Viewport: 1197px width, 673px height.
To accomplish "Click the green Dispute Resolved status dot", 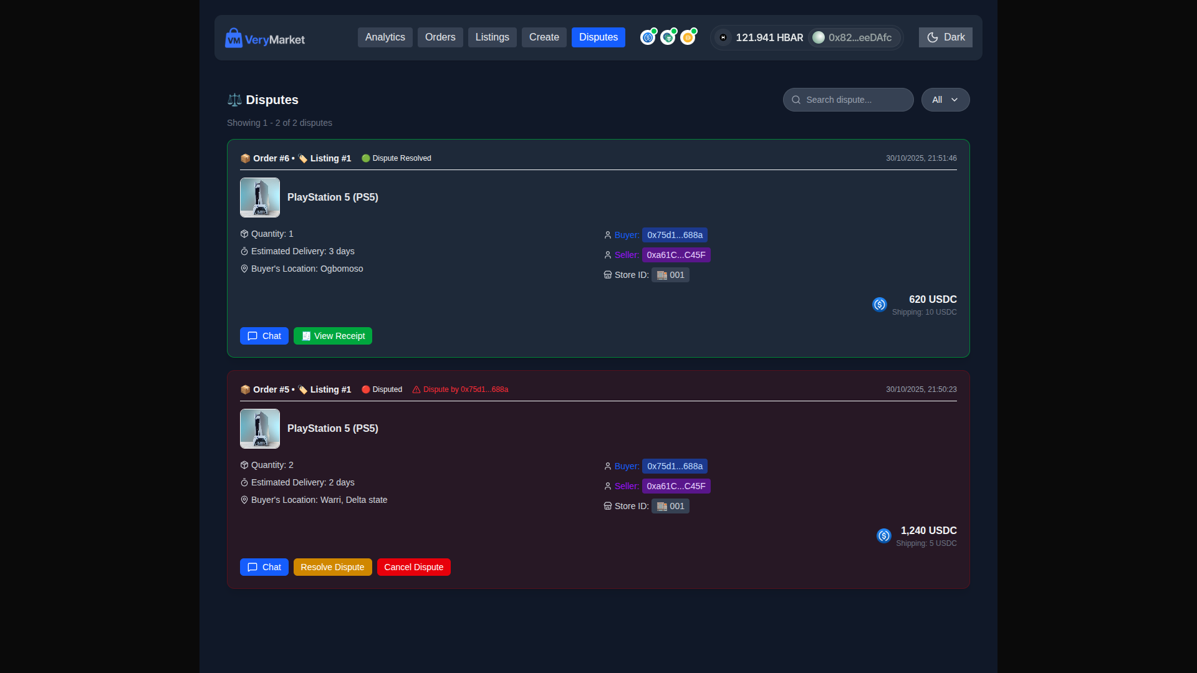I will (366, 158).
